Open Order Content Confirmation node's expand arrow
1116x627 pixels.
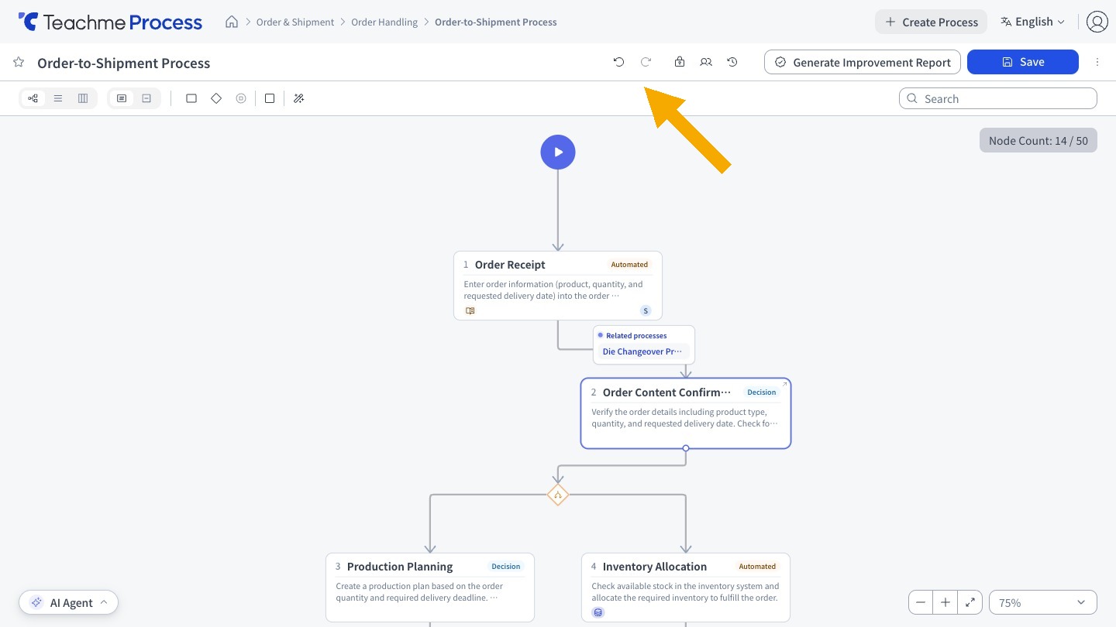(784, 385)
